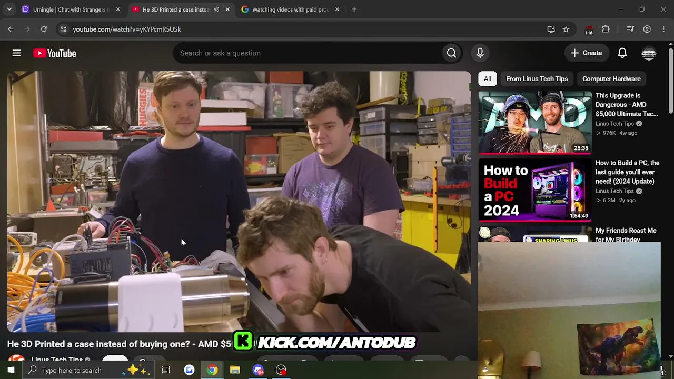Image resolution: width=674 pixels, height=379 pixels.
Task: Open the Chrome three-dot menu
Action: [x=663, y=29]
